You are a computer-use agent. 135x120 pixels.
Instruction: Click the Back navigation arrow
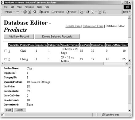pos(8,12)
